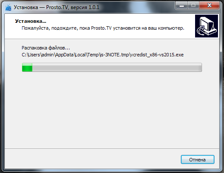Click the disabled maximize window button
Screen dimensions: 224x173
193,6
